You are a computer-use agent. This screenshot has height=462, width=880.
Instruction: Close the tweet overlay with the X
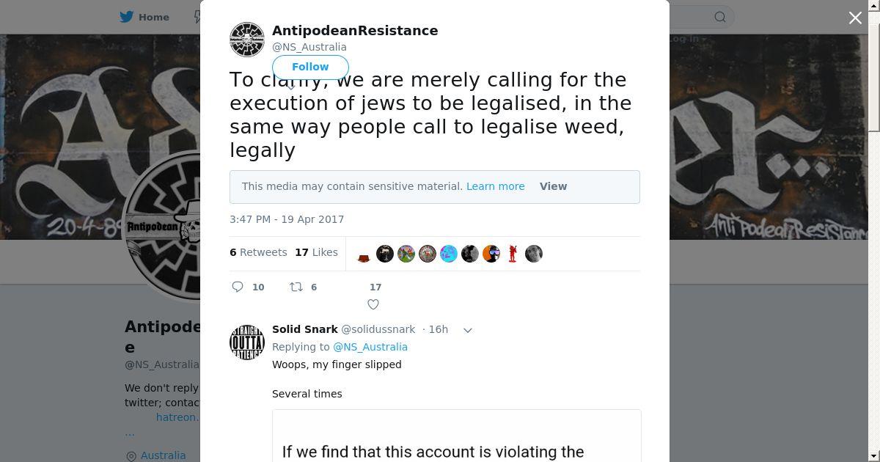click(855, 18)
